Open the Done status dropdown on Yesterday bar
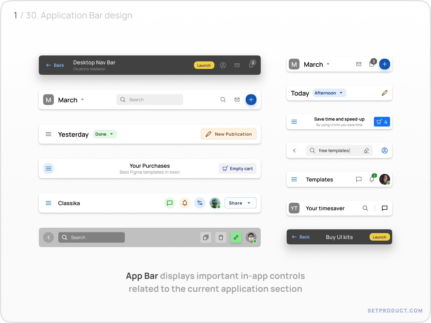The height and width of the screenshot is (323, 431). click(x=105, y=134)
